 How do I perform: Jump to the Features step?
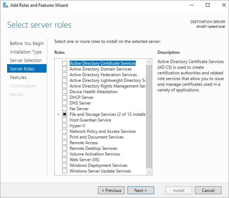point(18,78)
